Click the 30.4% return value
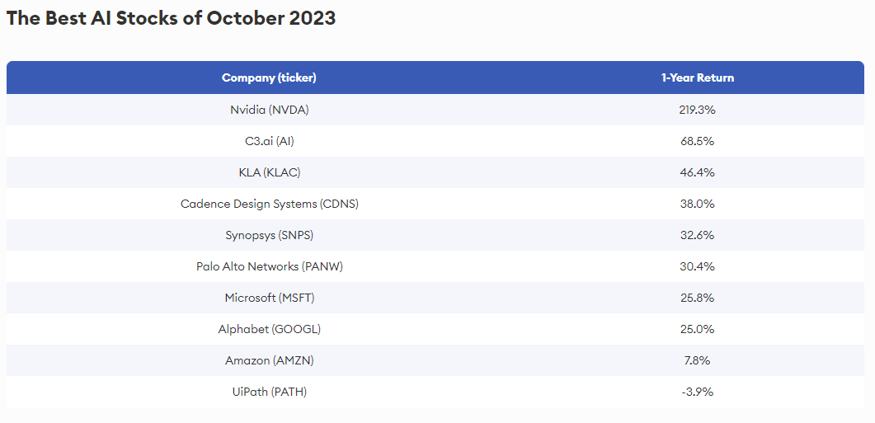 click(x=698, y=266)
